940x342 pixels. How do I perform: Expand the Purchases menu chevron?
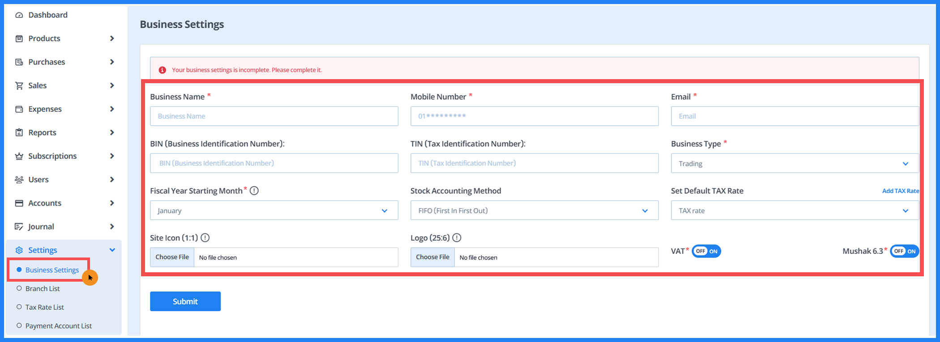(x=112, y=62)
